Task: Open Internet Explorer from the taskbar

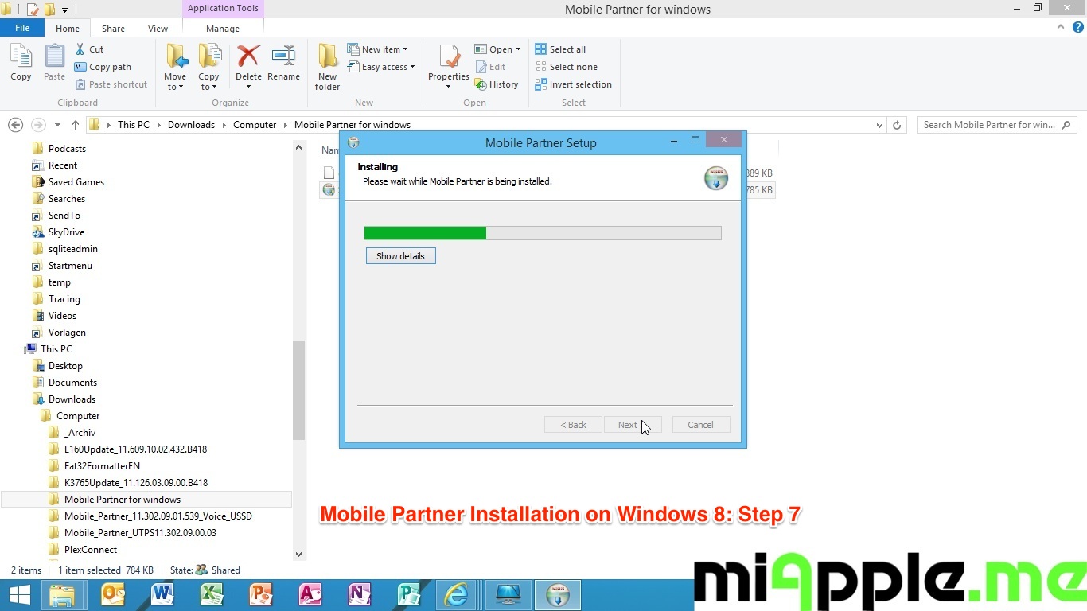Action: 456,594
